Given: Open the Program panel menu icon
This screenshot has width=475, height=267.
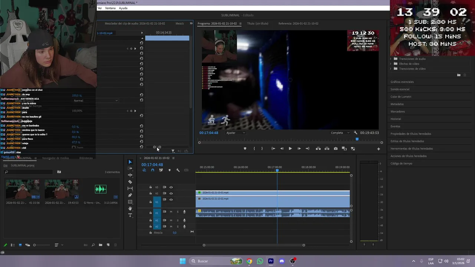Looking at the screenshot, I should coord(240,23).
